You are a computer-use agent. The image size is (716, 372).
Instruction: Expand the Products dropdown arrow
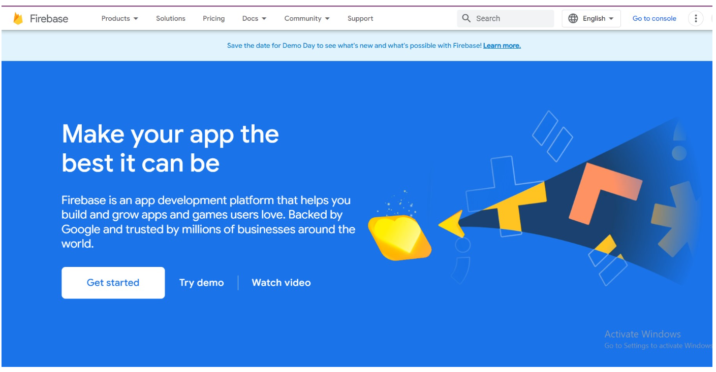136,19
